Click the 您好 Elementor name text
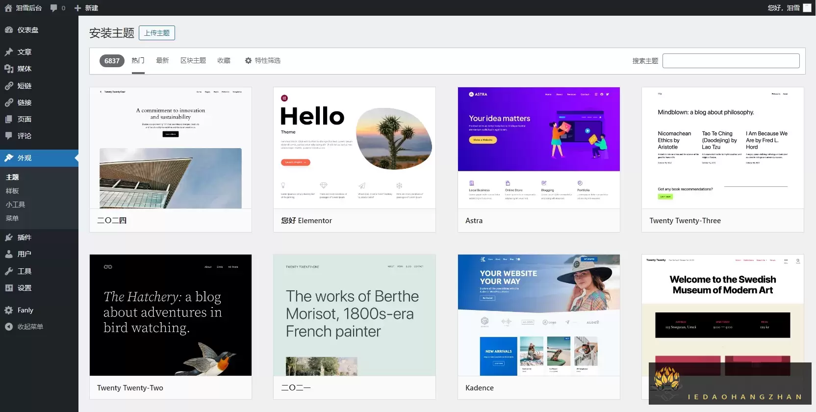The width and height of the screenshot is (816, 412). point(306,221)
